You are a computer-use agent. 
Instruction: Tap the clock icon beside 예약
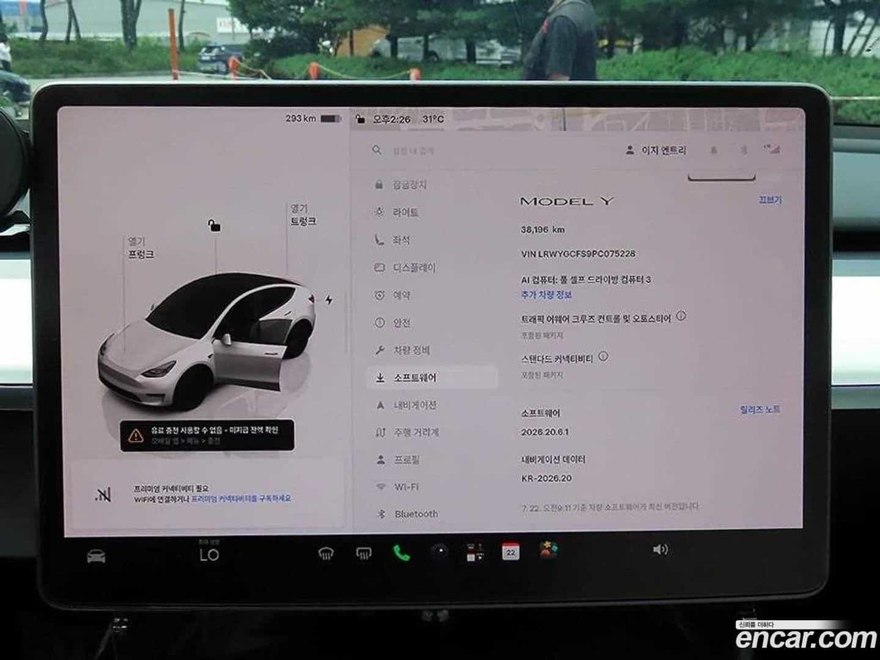coord(380,295)
